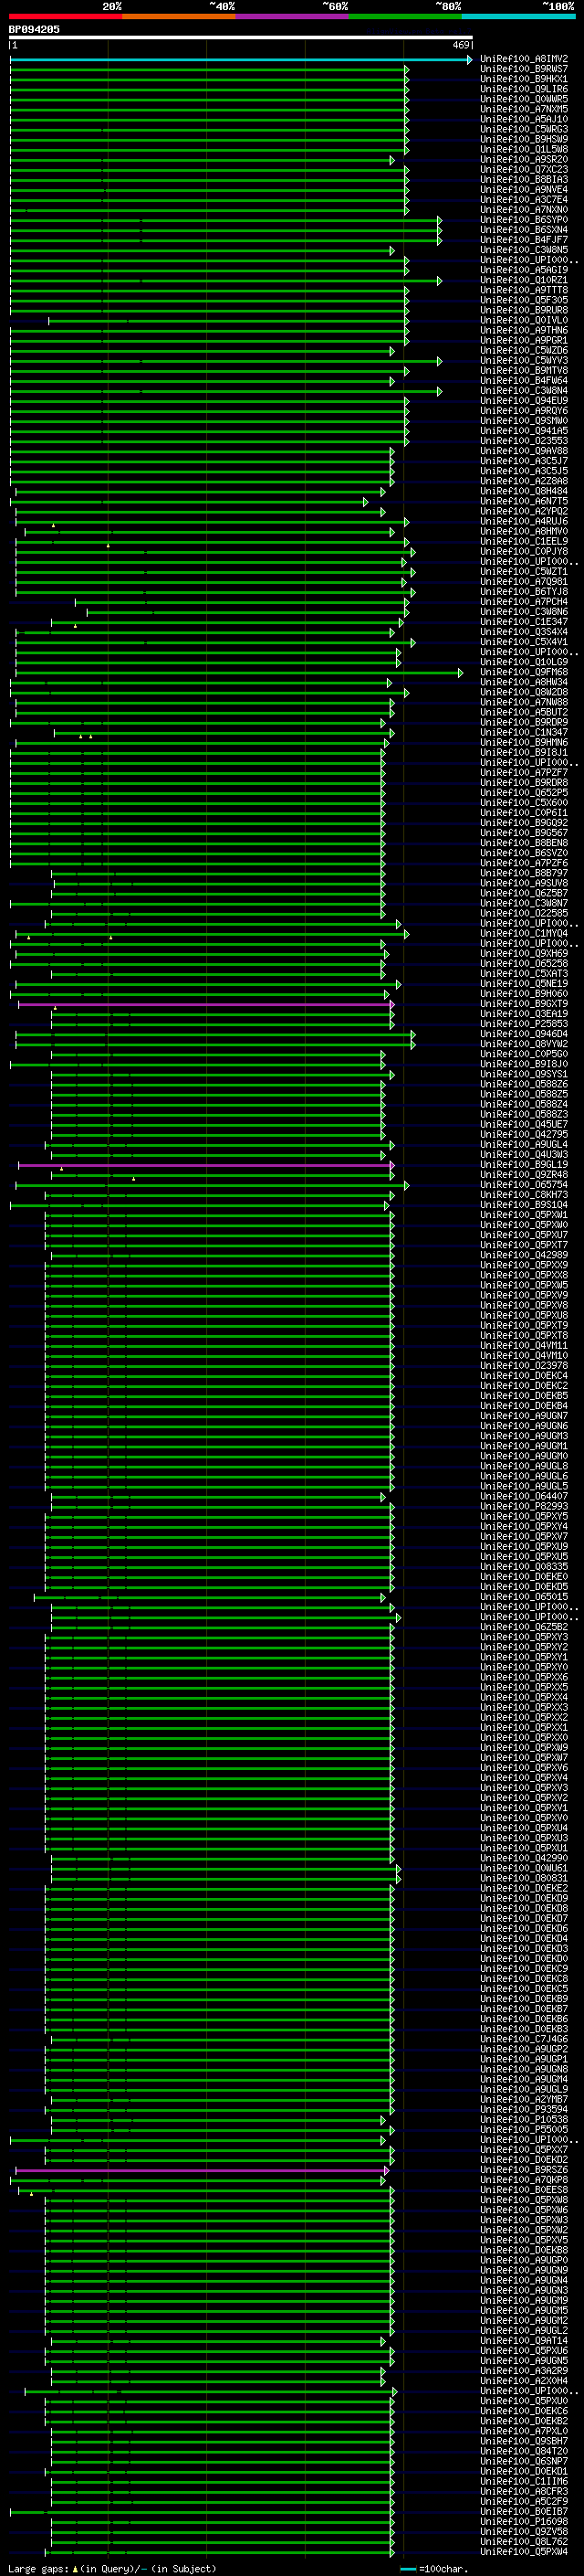The image size is (584, 2576).
Task: Open hit UniRef100_C1MYQ4
Action: coord(524,933)
